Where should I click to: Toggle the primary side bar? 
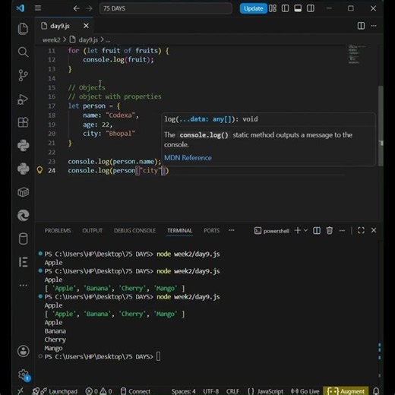pyautogui.click(x=285, y=8)
